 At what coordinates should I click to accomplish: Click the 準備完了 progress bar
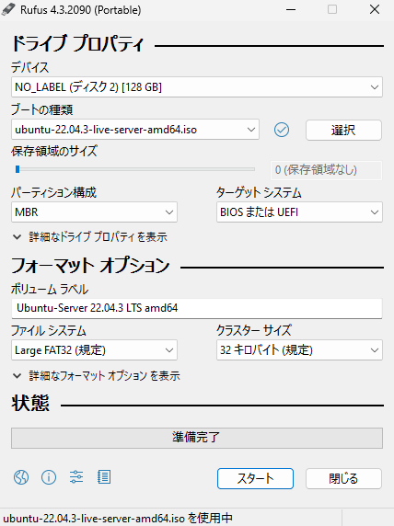point(197,438)
